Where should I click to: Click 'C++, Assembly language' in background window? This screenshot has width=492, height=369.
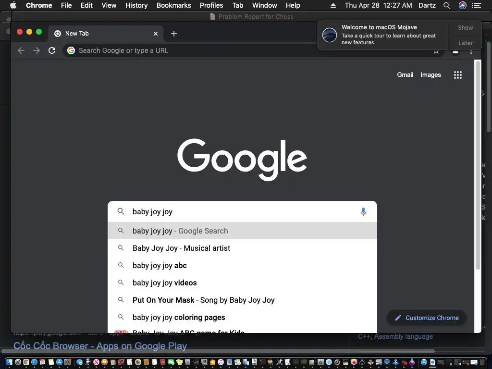(x=395, y=336)
